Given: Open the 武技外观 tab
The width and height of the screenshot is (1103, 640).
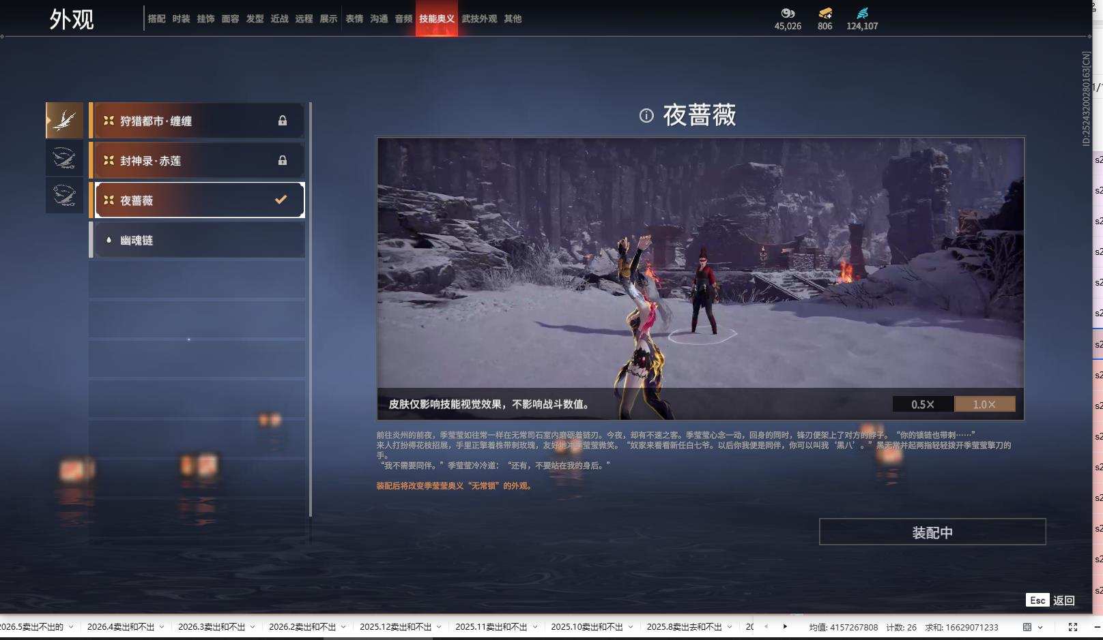Looking at the screenshot, I should click(x=479, y=19).
